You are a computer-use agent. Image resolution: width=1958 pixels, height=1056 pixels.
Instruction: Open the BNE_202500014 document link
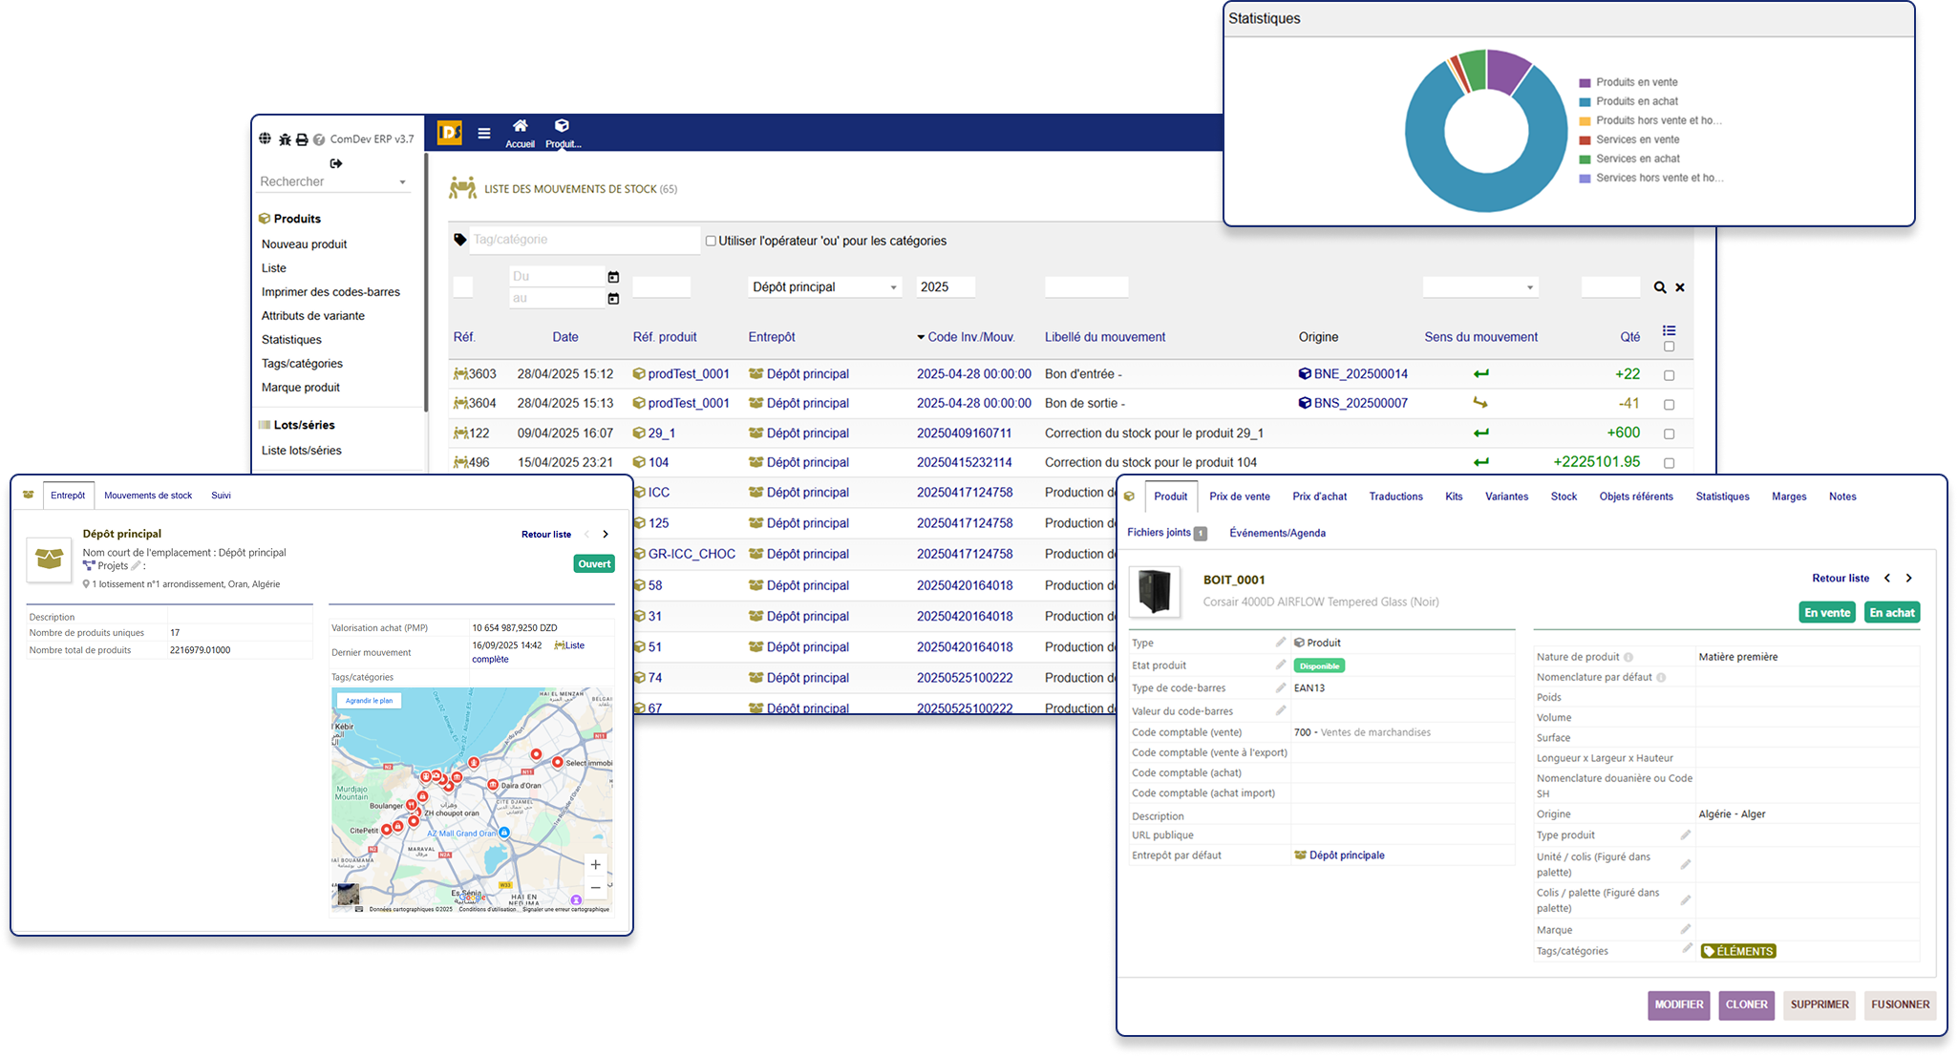pos(1360,373)
